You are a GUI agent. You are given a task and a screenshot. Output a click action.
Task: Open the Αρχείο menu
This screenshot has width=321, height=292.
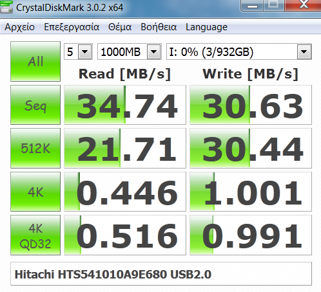pyautogui.click(x=19, y=27)
